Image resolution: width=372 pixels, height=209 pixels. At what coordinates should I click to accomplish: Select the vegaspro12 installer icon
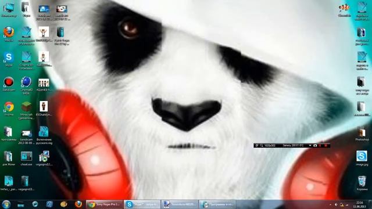pos(44,158)
